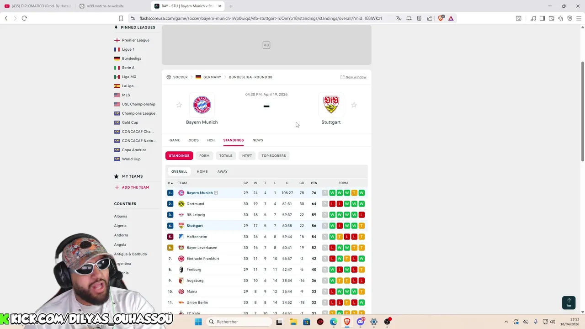
Task: Click the GERMANY breadcrumb link
Action: (212, 77)
